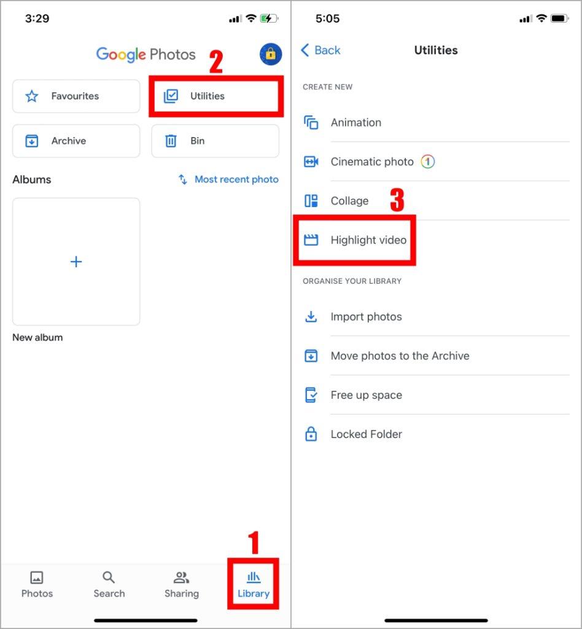Tap the Bin trash can icon
Viewport: 582px width, 629px height.
[171, 141]
